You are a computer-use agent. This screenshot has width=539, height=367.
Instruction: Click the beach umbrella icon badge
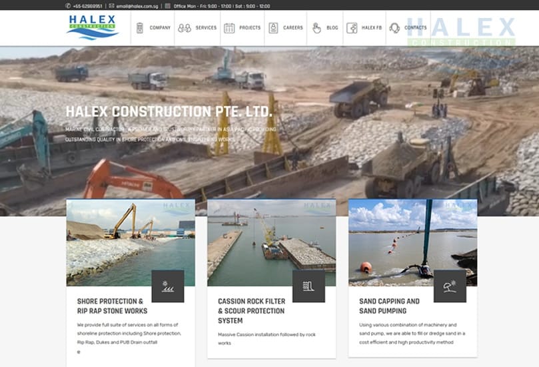point(450,286)
